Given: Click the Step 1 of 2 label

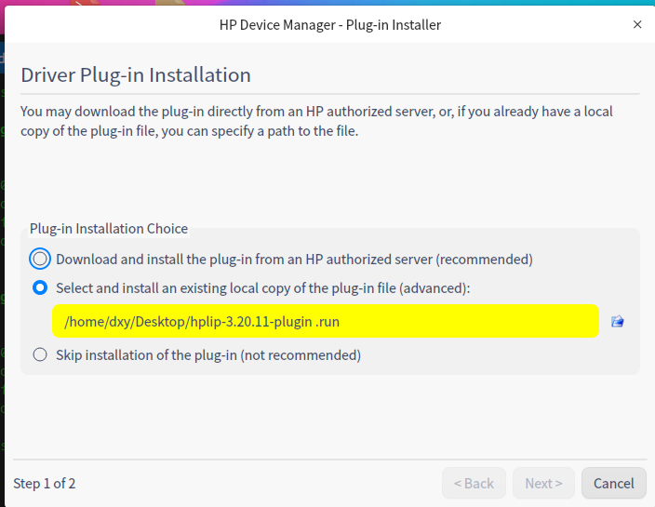Looking at the screenshot, I should pos(45,483).
